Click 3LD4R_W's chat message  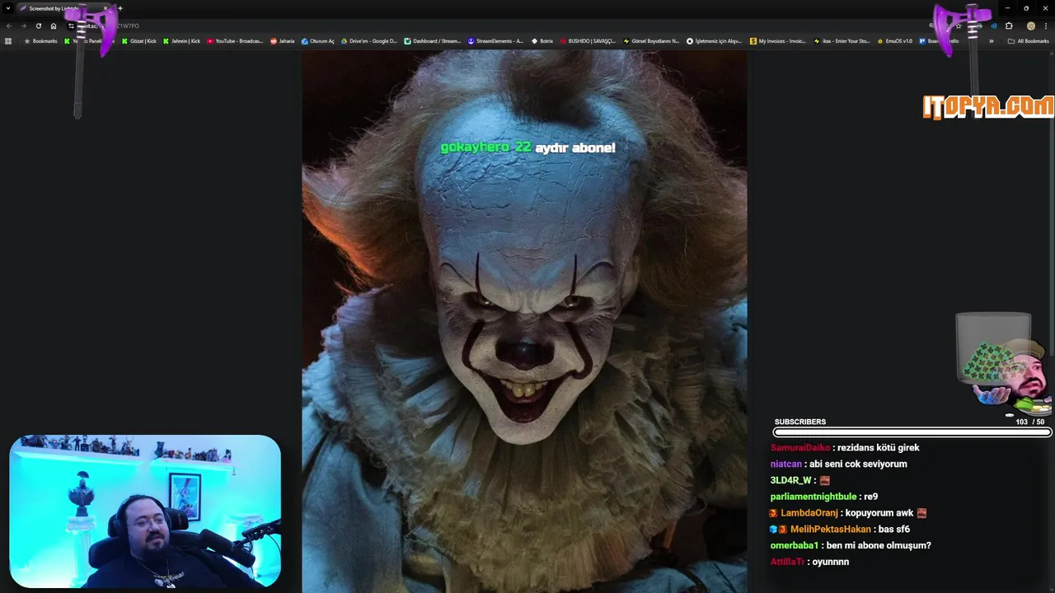800,480
